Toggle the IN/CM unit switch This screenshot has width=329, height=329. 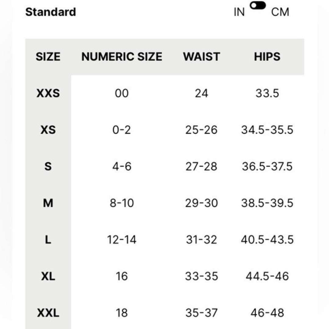click(258, 5)
